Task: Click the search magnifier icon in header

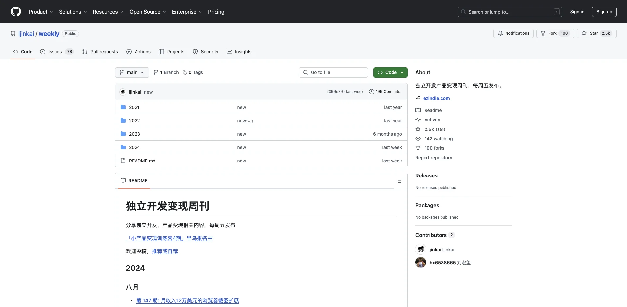Action: (x=463, y=12)
